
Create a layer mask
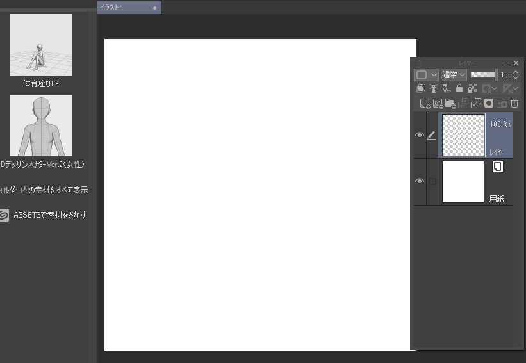click(x=489, y=103)
